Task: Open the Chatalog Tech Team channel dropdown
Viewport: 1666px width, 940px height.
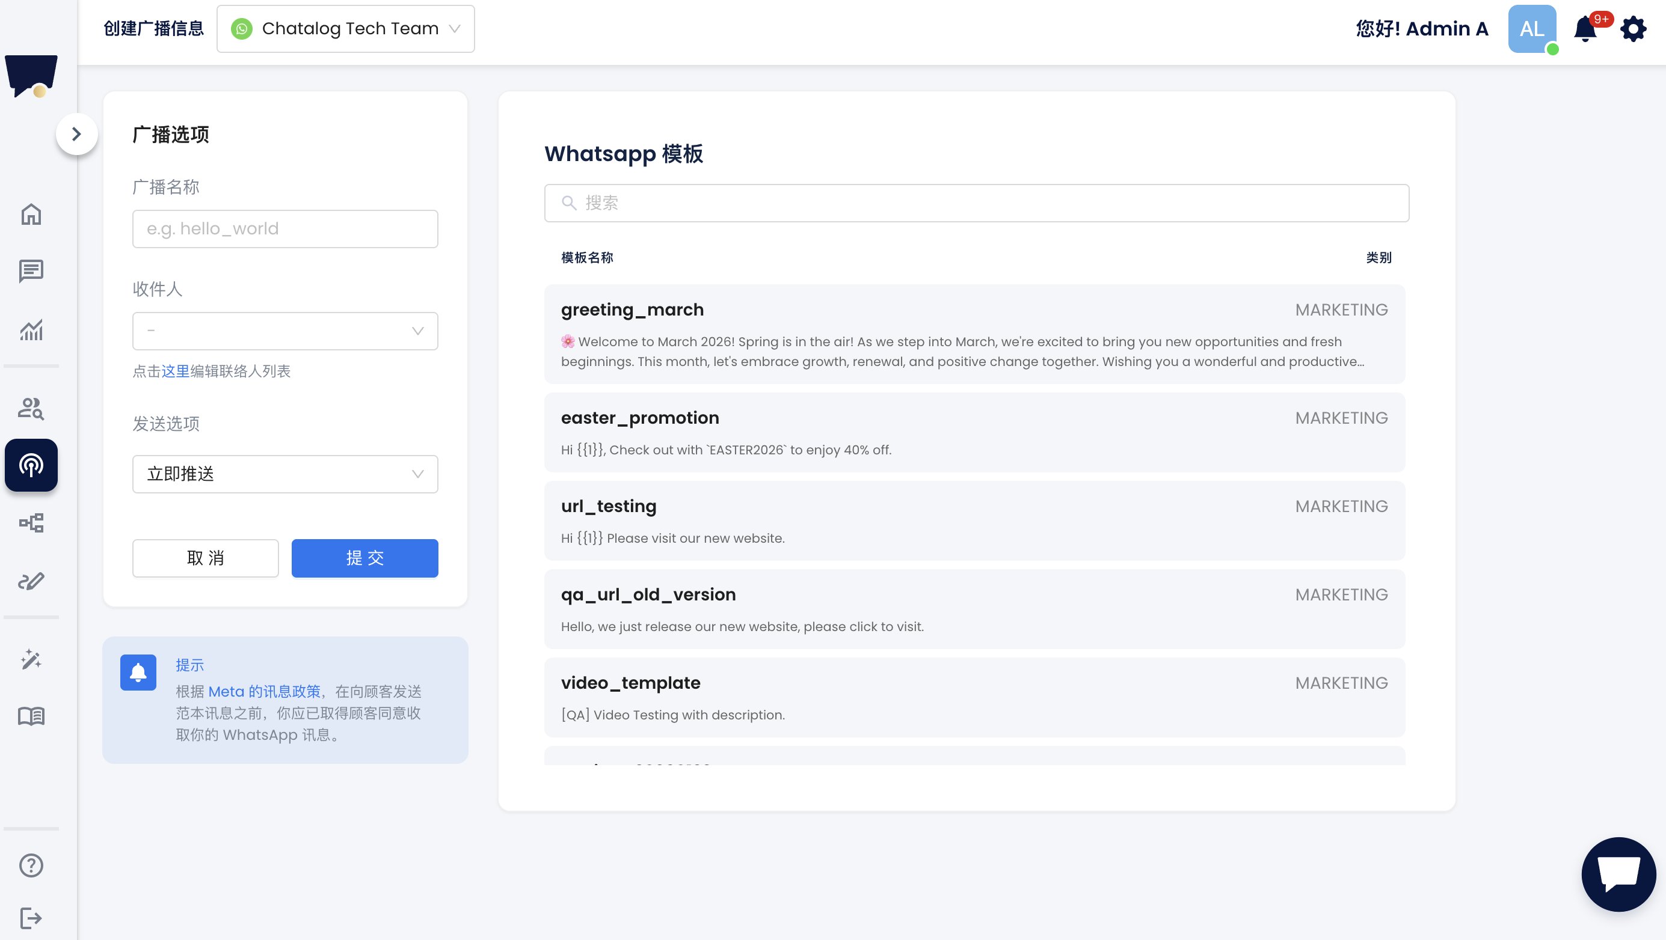Action: (x=345, y=29)
